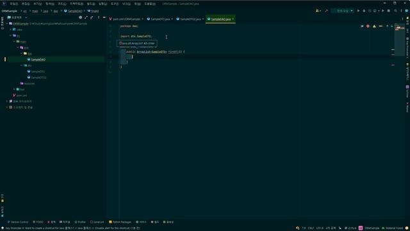Image resolution: width=410 pixels, height=231 pixels.
Task: Click the user account icon in toolbar
Action: [318, 11]
